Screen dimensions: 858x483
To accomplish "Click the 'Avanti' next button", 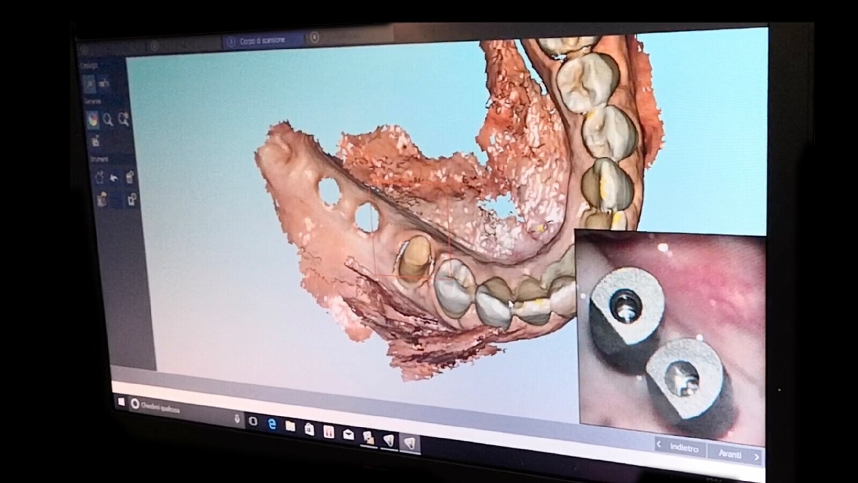I will point(736,455).
